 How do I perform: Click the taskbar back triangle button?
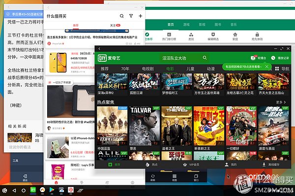(14, 191)
